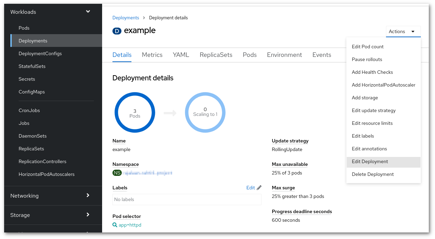
Task: Click the RollingUpdate value text
Action: [x=287, y=149]
